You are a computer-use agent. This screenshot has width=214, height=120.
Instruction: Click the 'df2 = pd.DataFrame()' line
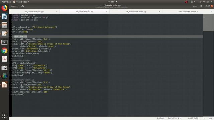[24, 63]
